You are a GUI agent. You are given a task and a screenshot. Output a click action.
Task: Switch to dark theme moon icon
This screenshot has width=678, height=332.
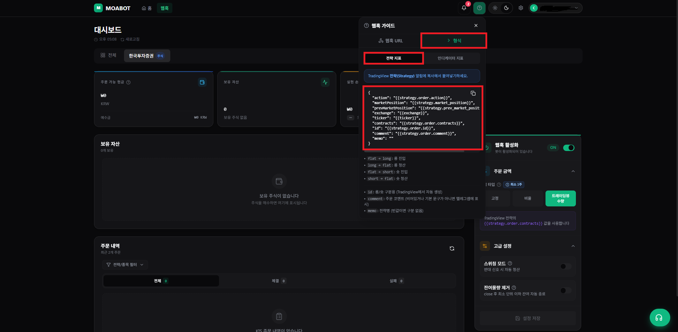(x=506, y=8)
